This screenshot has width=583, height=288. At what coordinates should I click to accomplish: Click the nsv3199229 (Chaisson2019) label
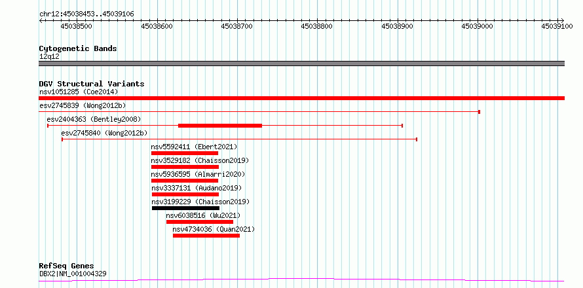pos(200,202)
